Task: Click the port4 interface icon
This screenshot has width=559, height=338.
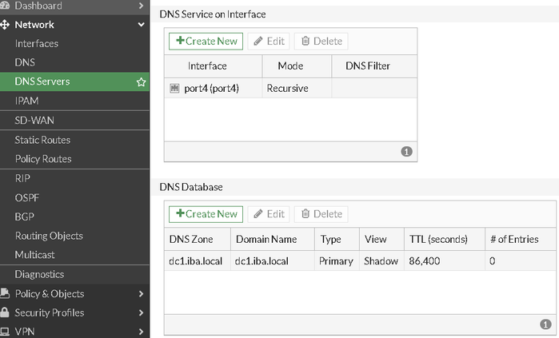Action: [x=175, y=89]
